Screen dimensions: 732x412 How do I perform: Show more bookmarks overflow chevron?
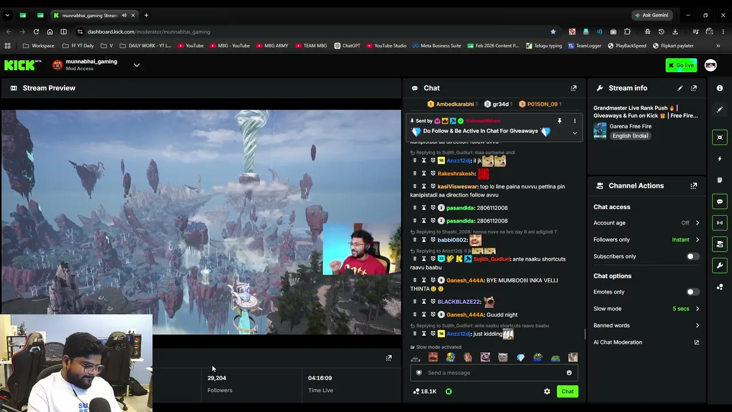click(718, 46)
